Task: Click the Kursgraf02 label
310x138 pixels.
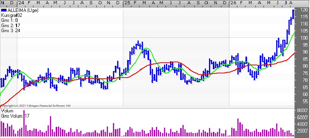Action: coord(12,15)
